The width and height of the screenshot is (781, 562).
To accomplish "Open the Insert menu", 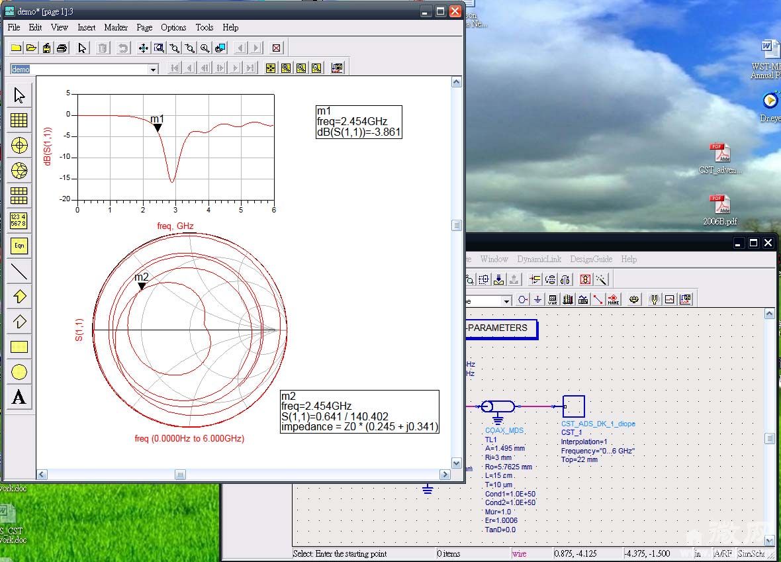I will tap(87, 27).
